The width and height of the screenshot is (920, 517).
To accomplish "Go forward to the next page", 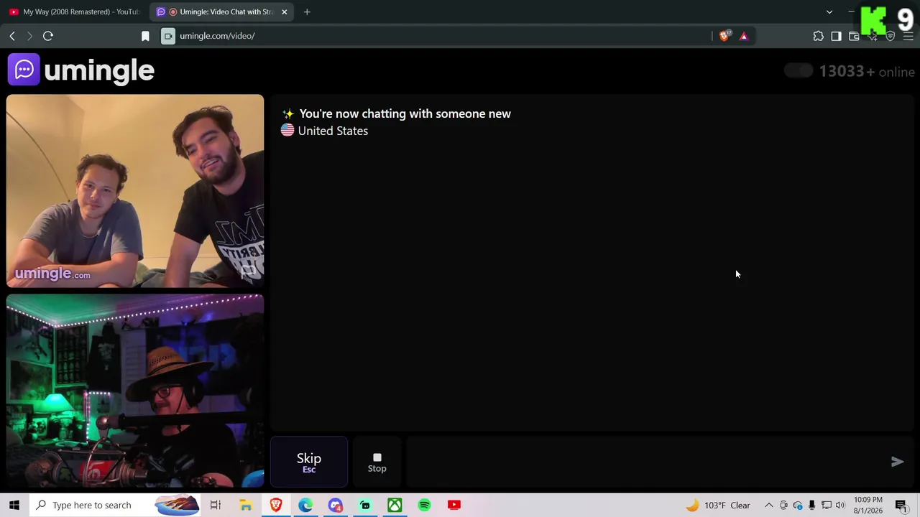I will pos(29,36).
